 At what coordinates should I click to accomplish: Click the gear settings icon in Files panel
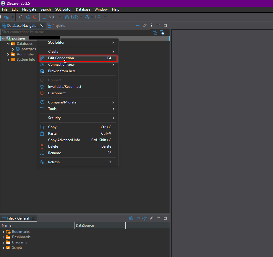131,218
